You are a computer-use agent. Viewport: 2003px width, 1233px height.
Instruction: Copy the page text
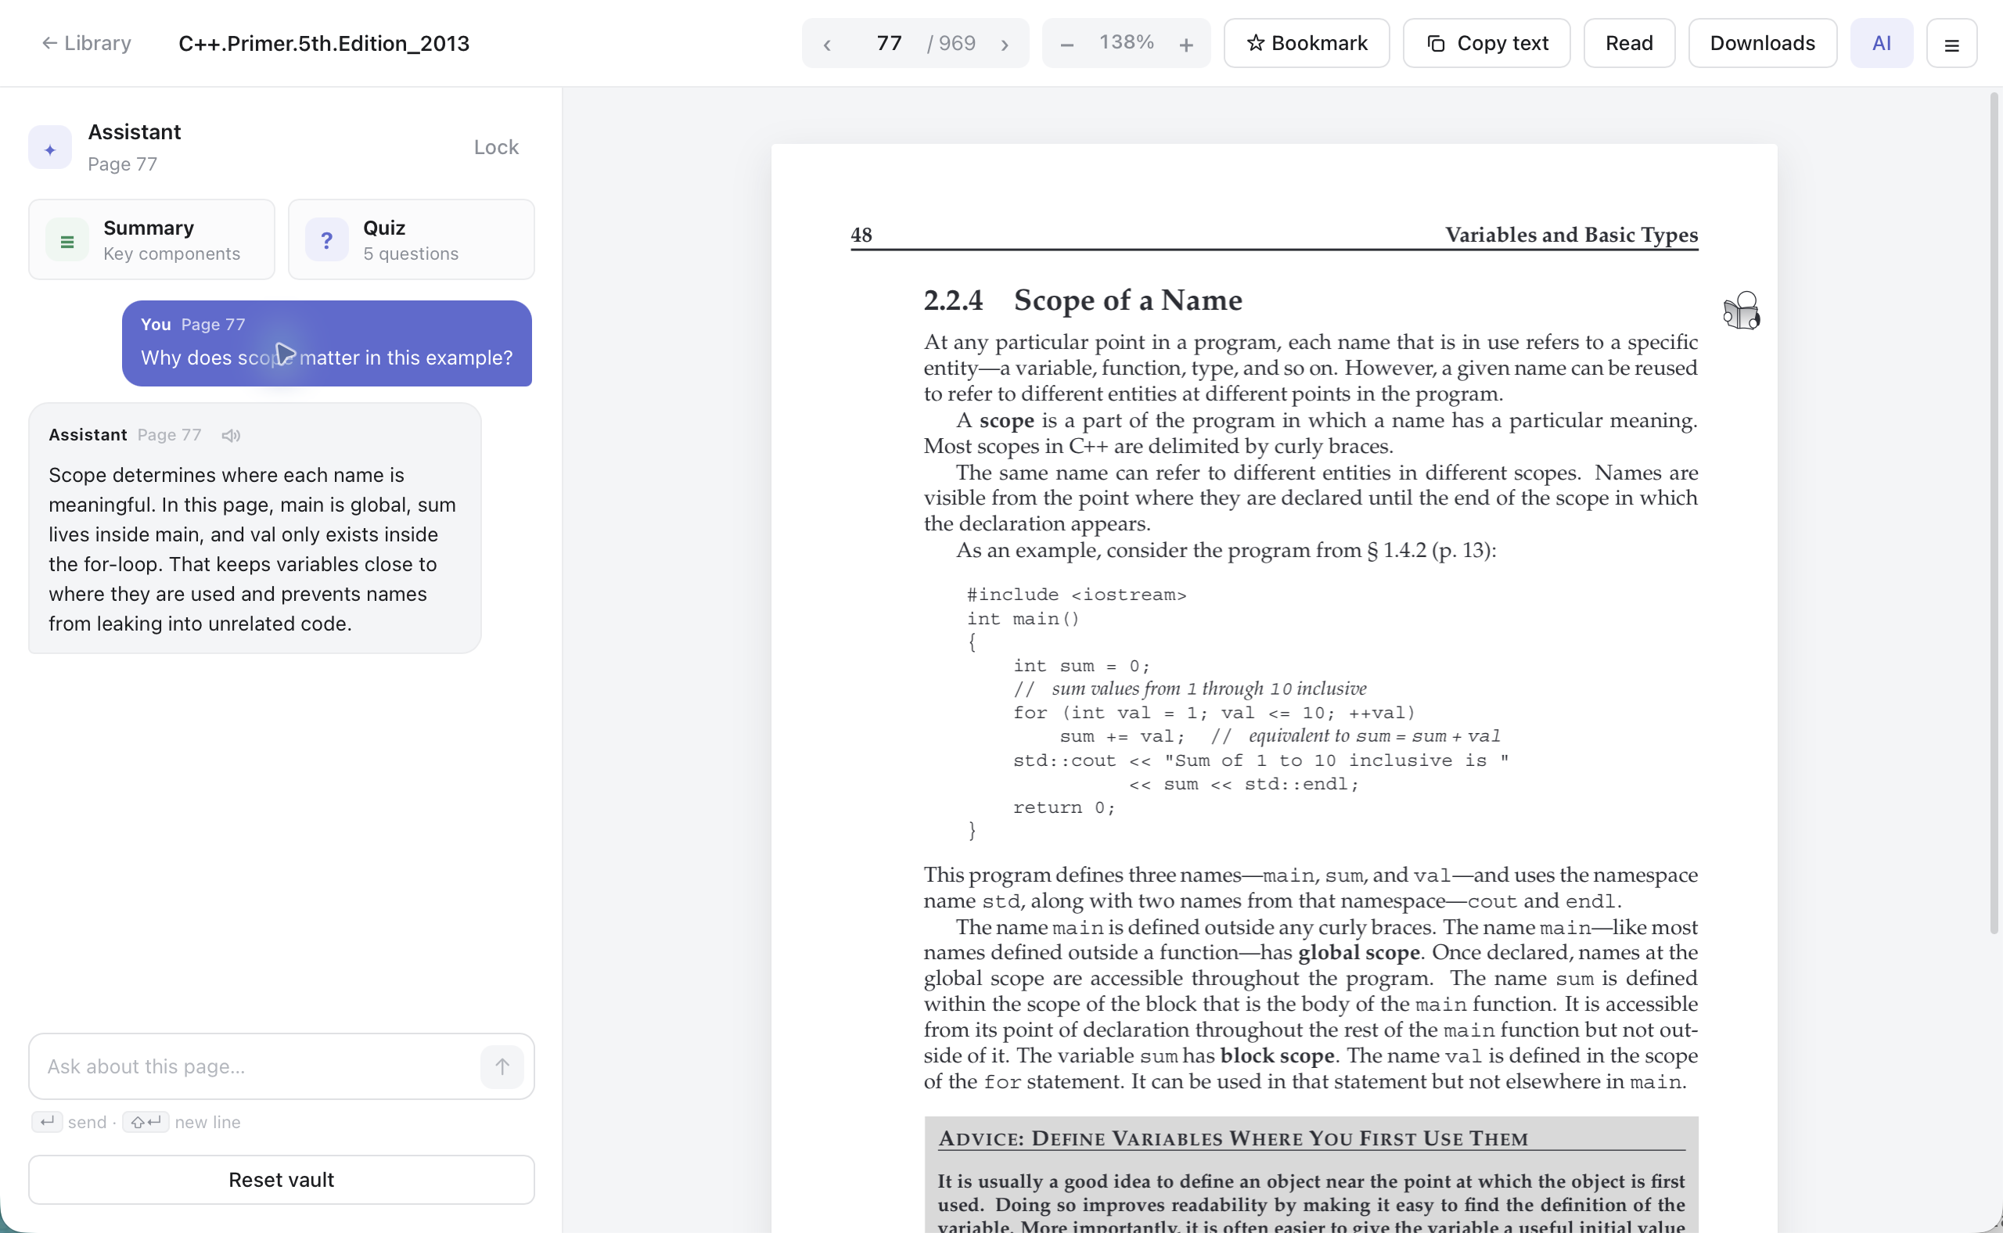pyautogui.click(x=1486, y=43)
